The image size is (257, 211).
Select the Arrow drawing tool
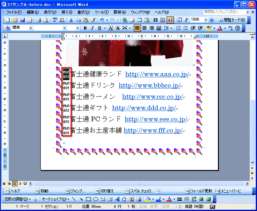coord(81,199)
